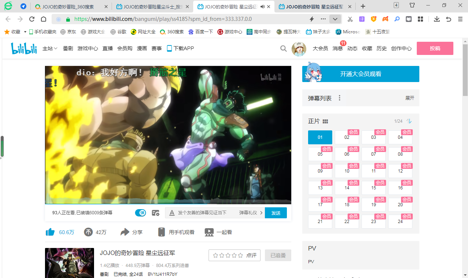
Task: Open a new browser tab
Action: [x=363, y=6]
